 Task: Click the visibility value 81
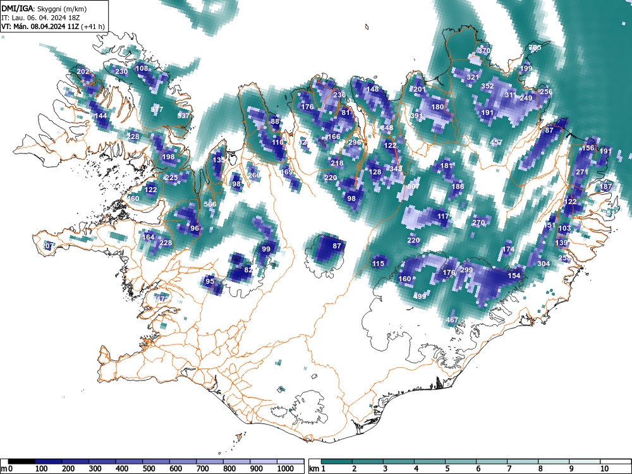coord(346,112)
